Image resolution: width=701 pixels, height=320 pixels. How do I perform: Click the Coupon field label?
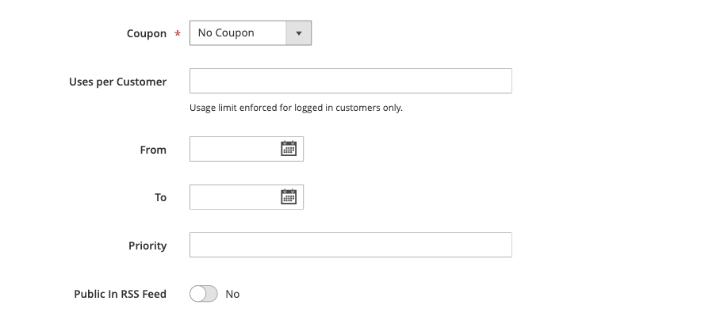tap(147, 34)
